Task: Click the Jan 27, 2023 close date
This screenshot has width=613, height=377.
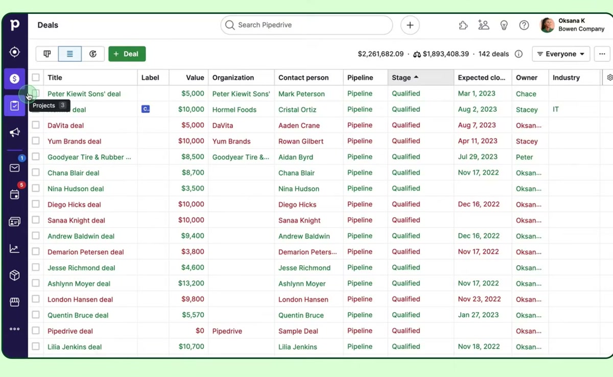Action: 478,315
